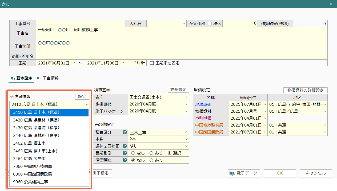Viewport: 337px width, 191px height.
Task: Click the 中国地方整備局 price label
Action: tap(209, 125)
